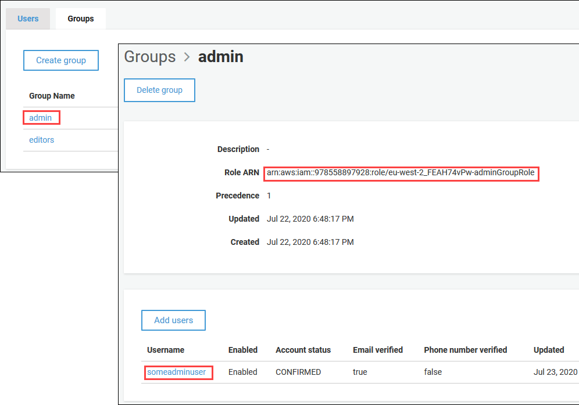Click the Groups breadcrumb link

pyautogui.click(x=149, y=56)
